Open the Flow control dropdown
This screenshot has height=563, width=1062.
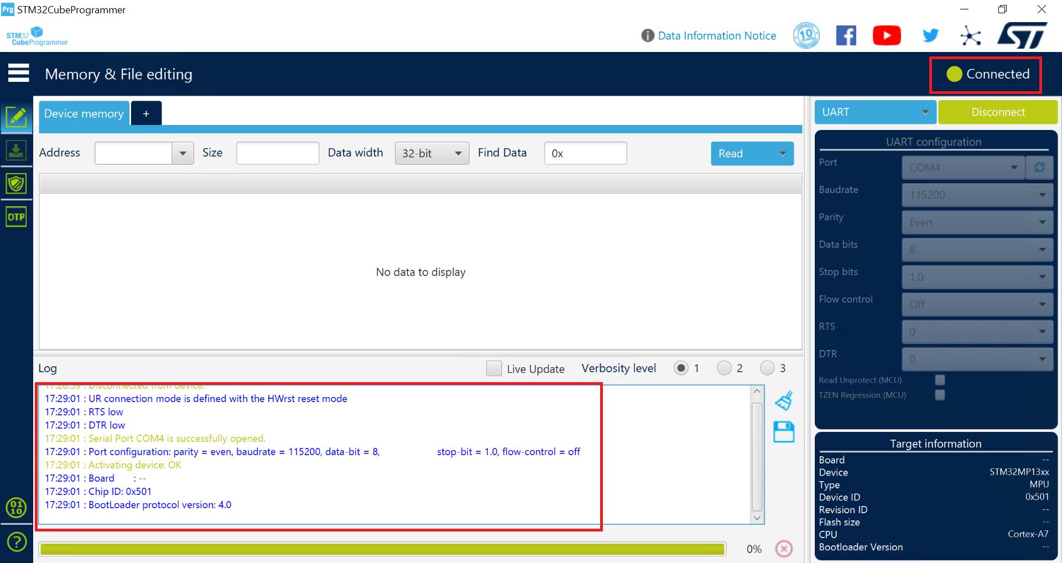pyautogui.click(x=977, y=304)
